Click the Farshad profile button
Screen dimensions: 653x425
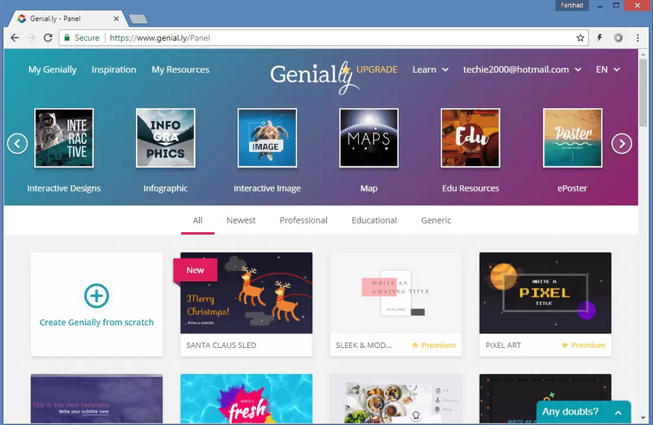pyautogui.click(x=572, y=5)
